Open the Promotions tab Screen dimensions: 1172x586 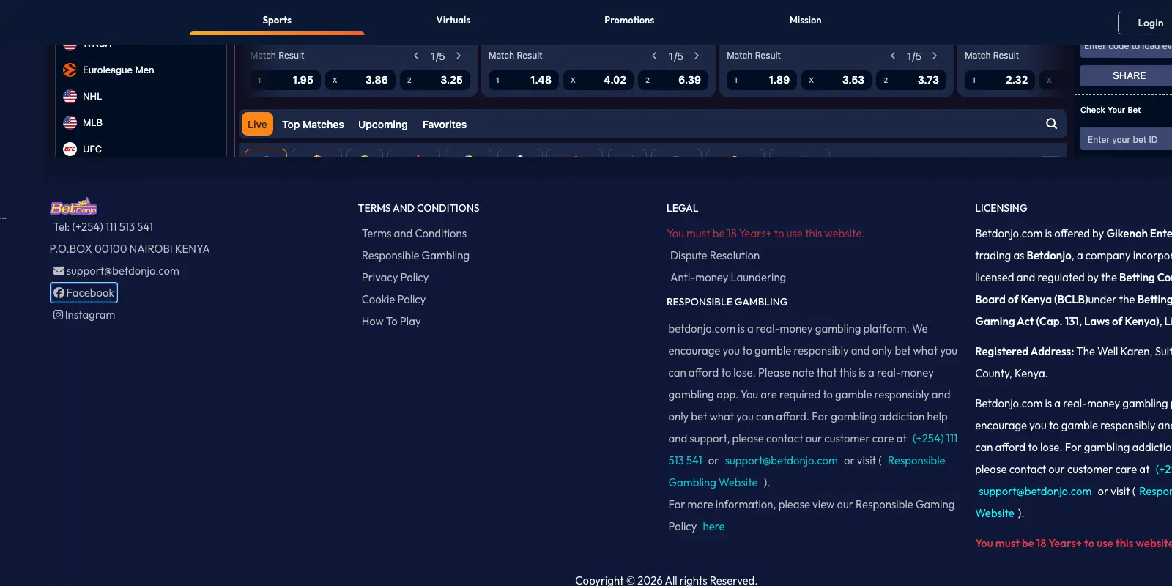(629, 20)
